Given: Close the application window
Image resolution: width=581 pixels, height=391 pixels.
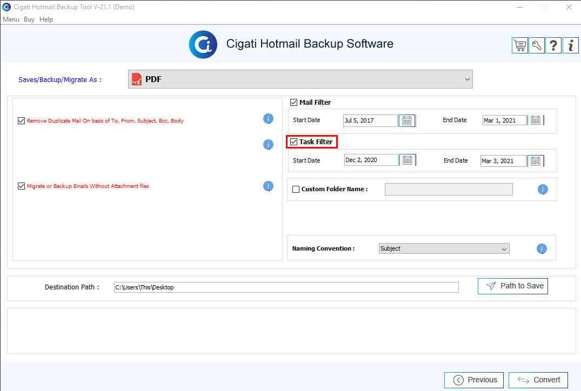Looking at the screenshot, I should (569, 7).
